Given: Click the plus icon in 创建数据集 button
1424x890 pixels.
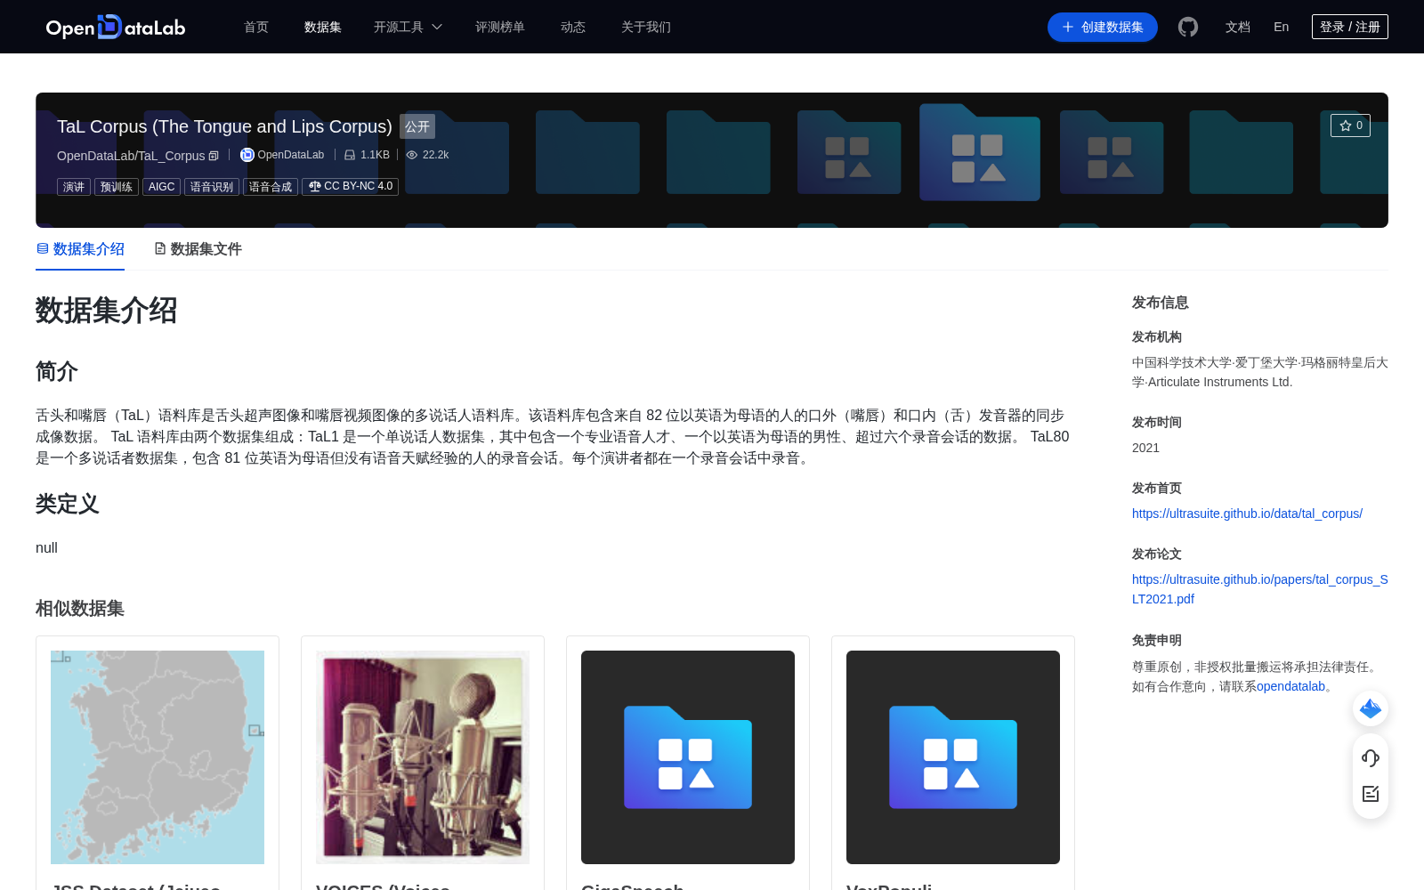Looking at the screenshot, I should [1068, 27].
